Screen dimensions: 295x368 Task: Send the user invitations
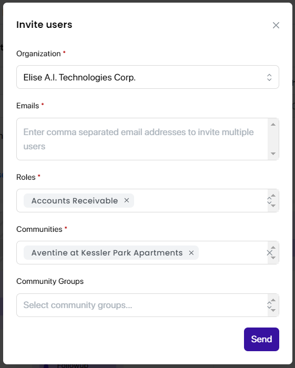[261, 340]
